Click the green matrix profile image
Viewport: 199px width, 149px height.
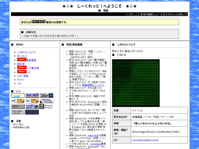click(x=136, y=83)
